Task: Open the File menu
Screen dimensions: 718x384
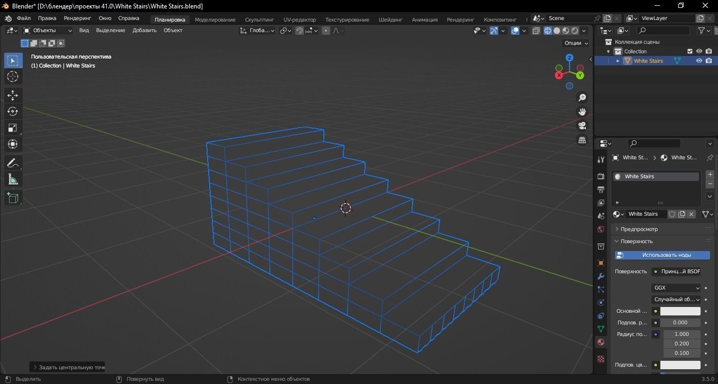Action: 24,18
